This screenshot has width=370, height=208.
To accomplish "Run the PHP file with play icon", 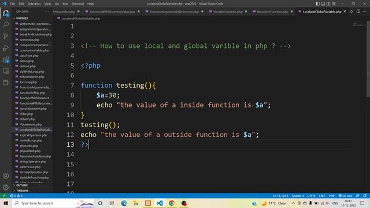I will pos(351,12).
